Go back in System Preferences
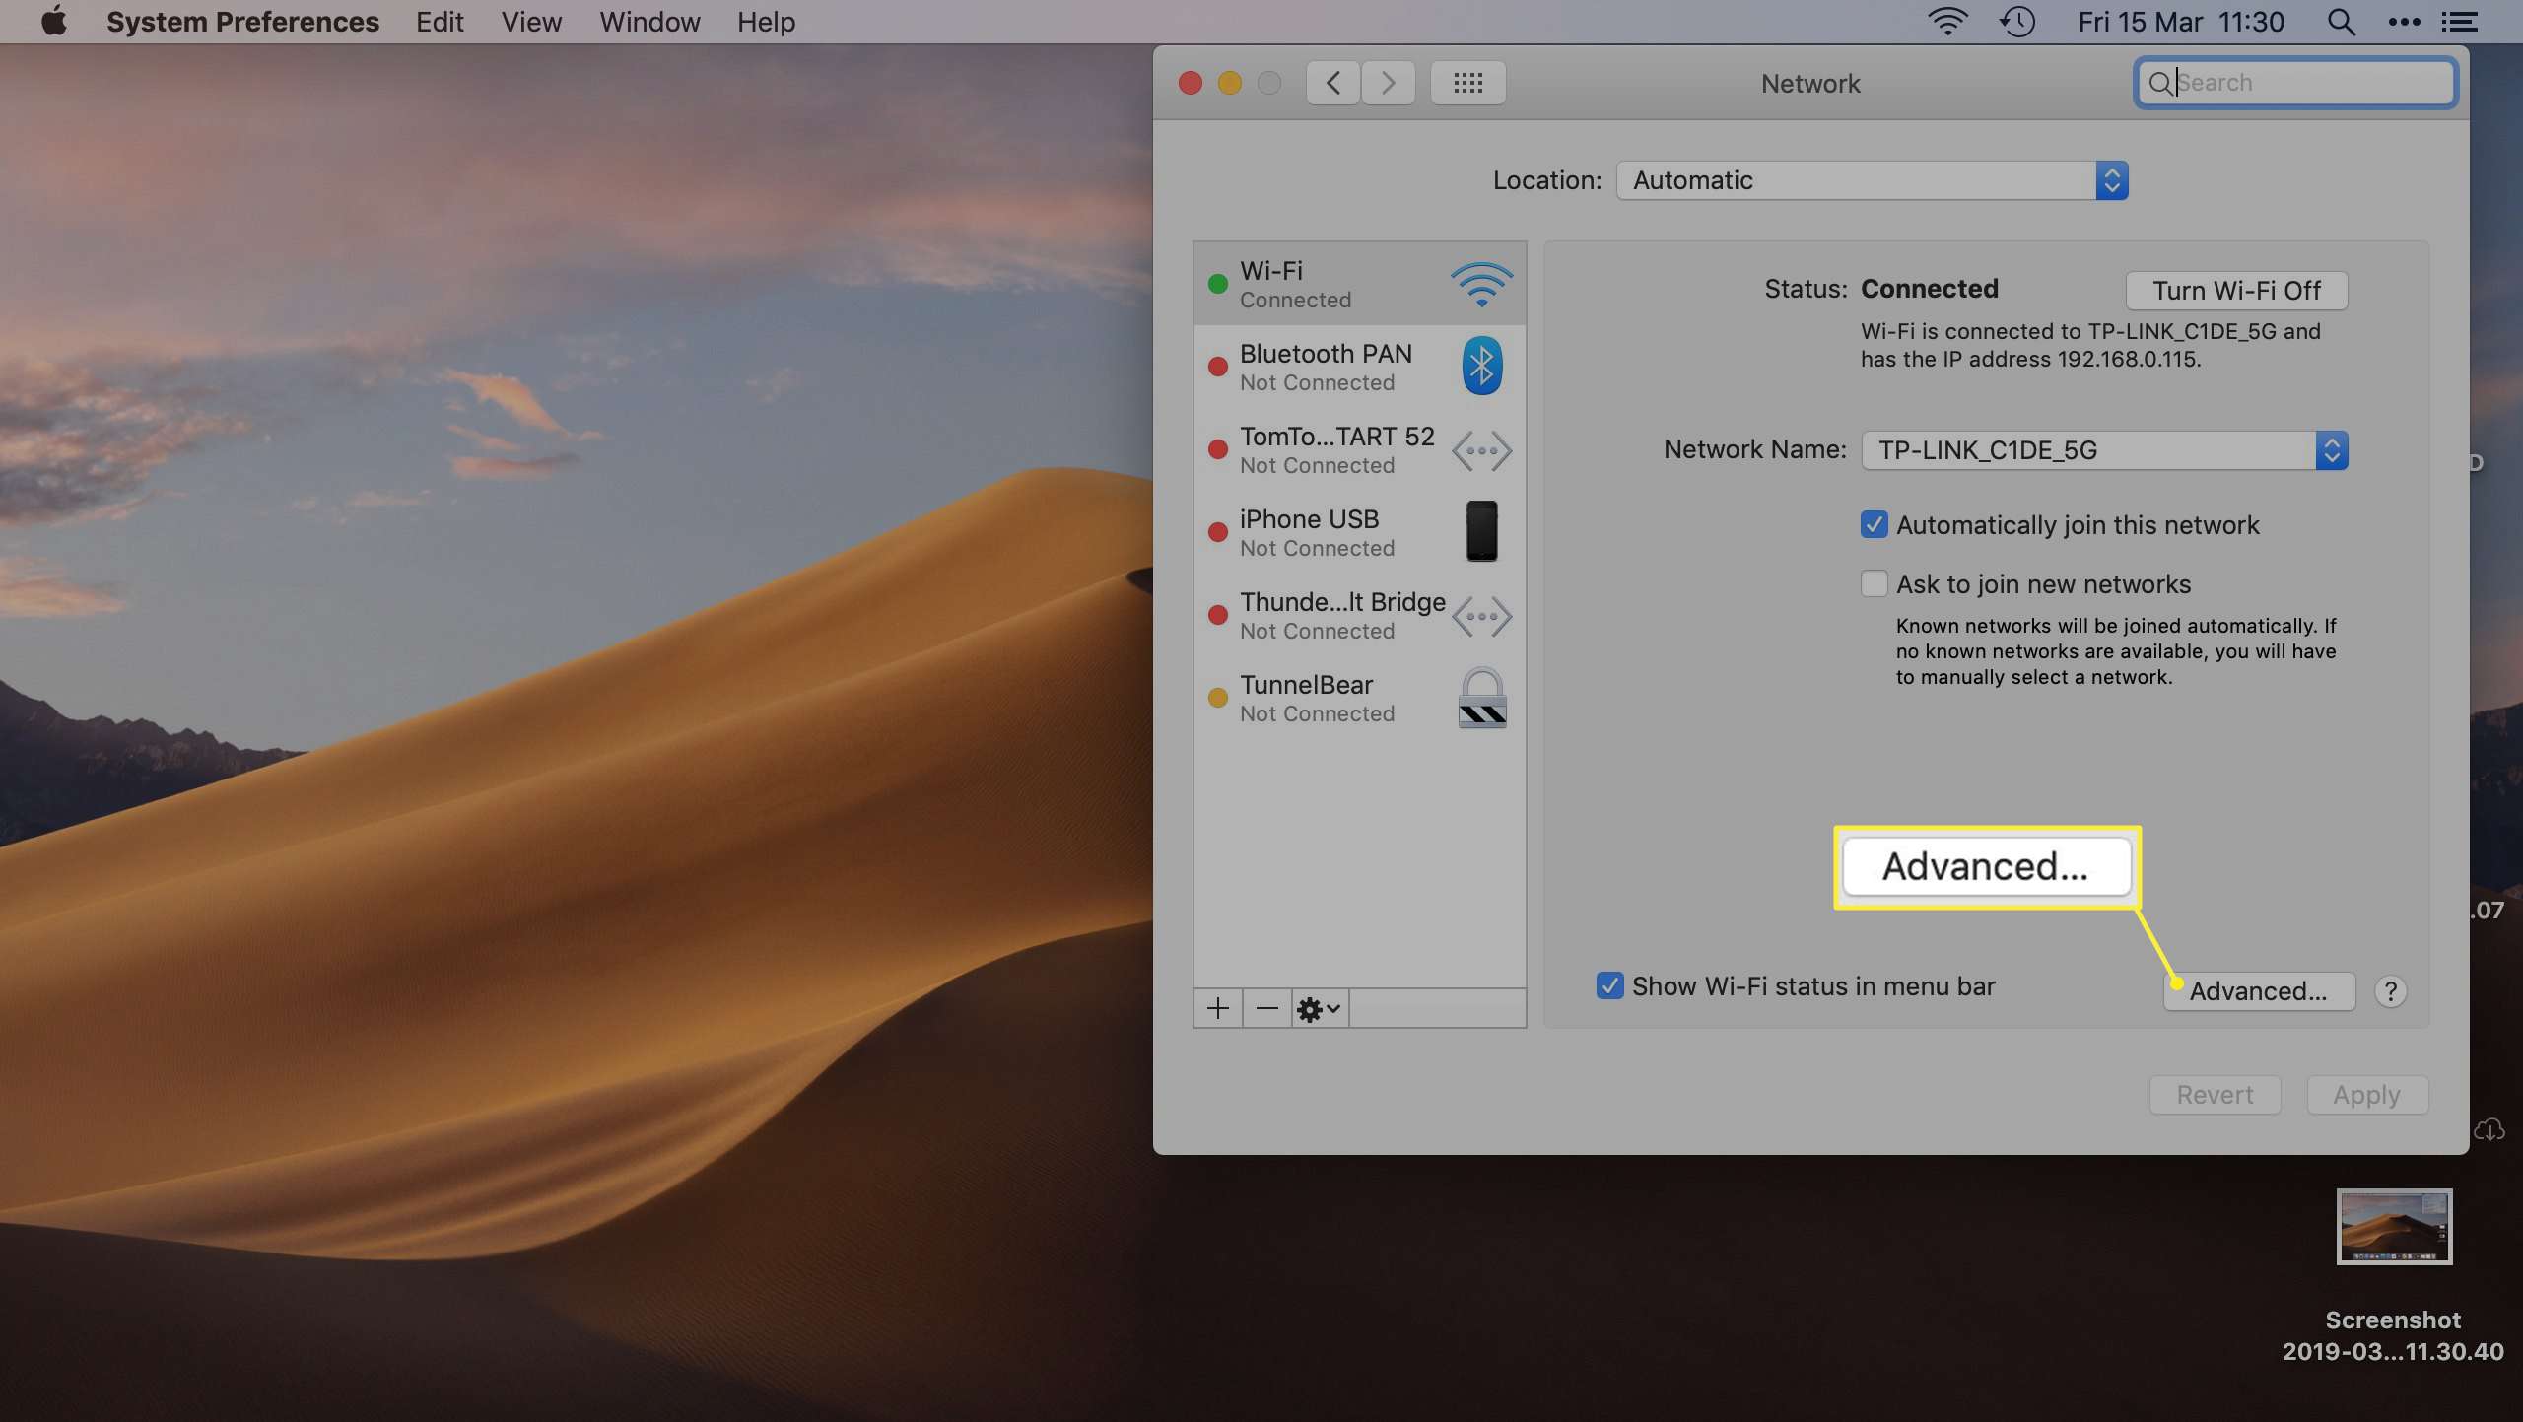 pyautogui.click(x=1332, y=83)
